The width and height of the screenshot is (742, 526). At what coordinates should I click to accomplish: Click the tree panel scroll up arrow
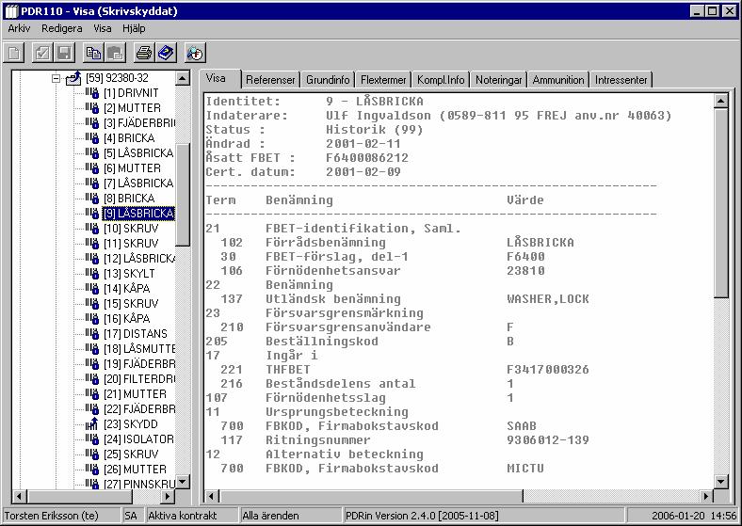tap(183, 78)
